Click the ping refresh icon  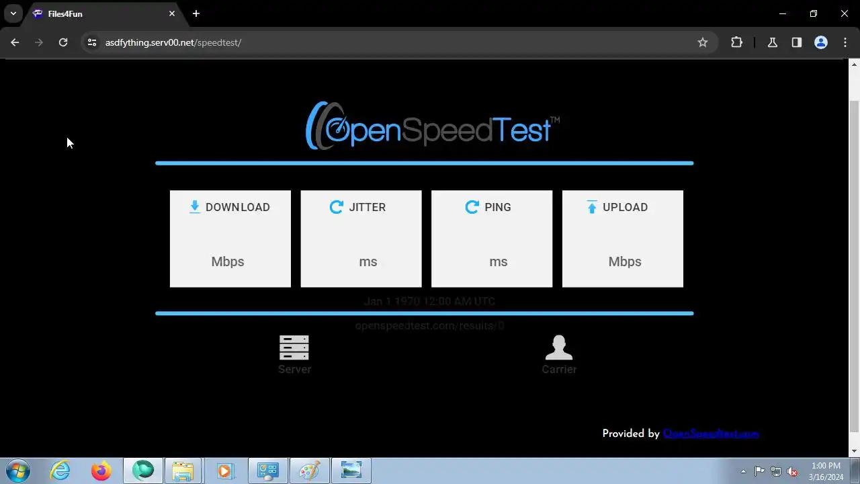472,207
